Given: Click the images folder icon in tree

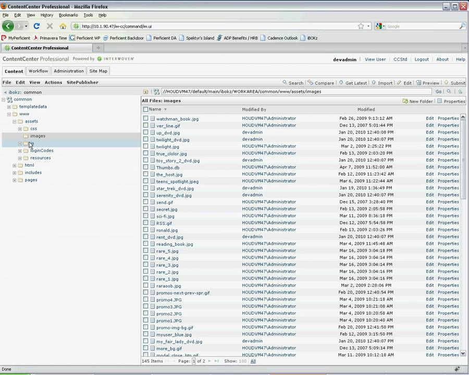Looking at the screenshot, I should pos(26,136).
